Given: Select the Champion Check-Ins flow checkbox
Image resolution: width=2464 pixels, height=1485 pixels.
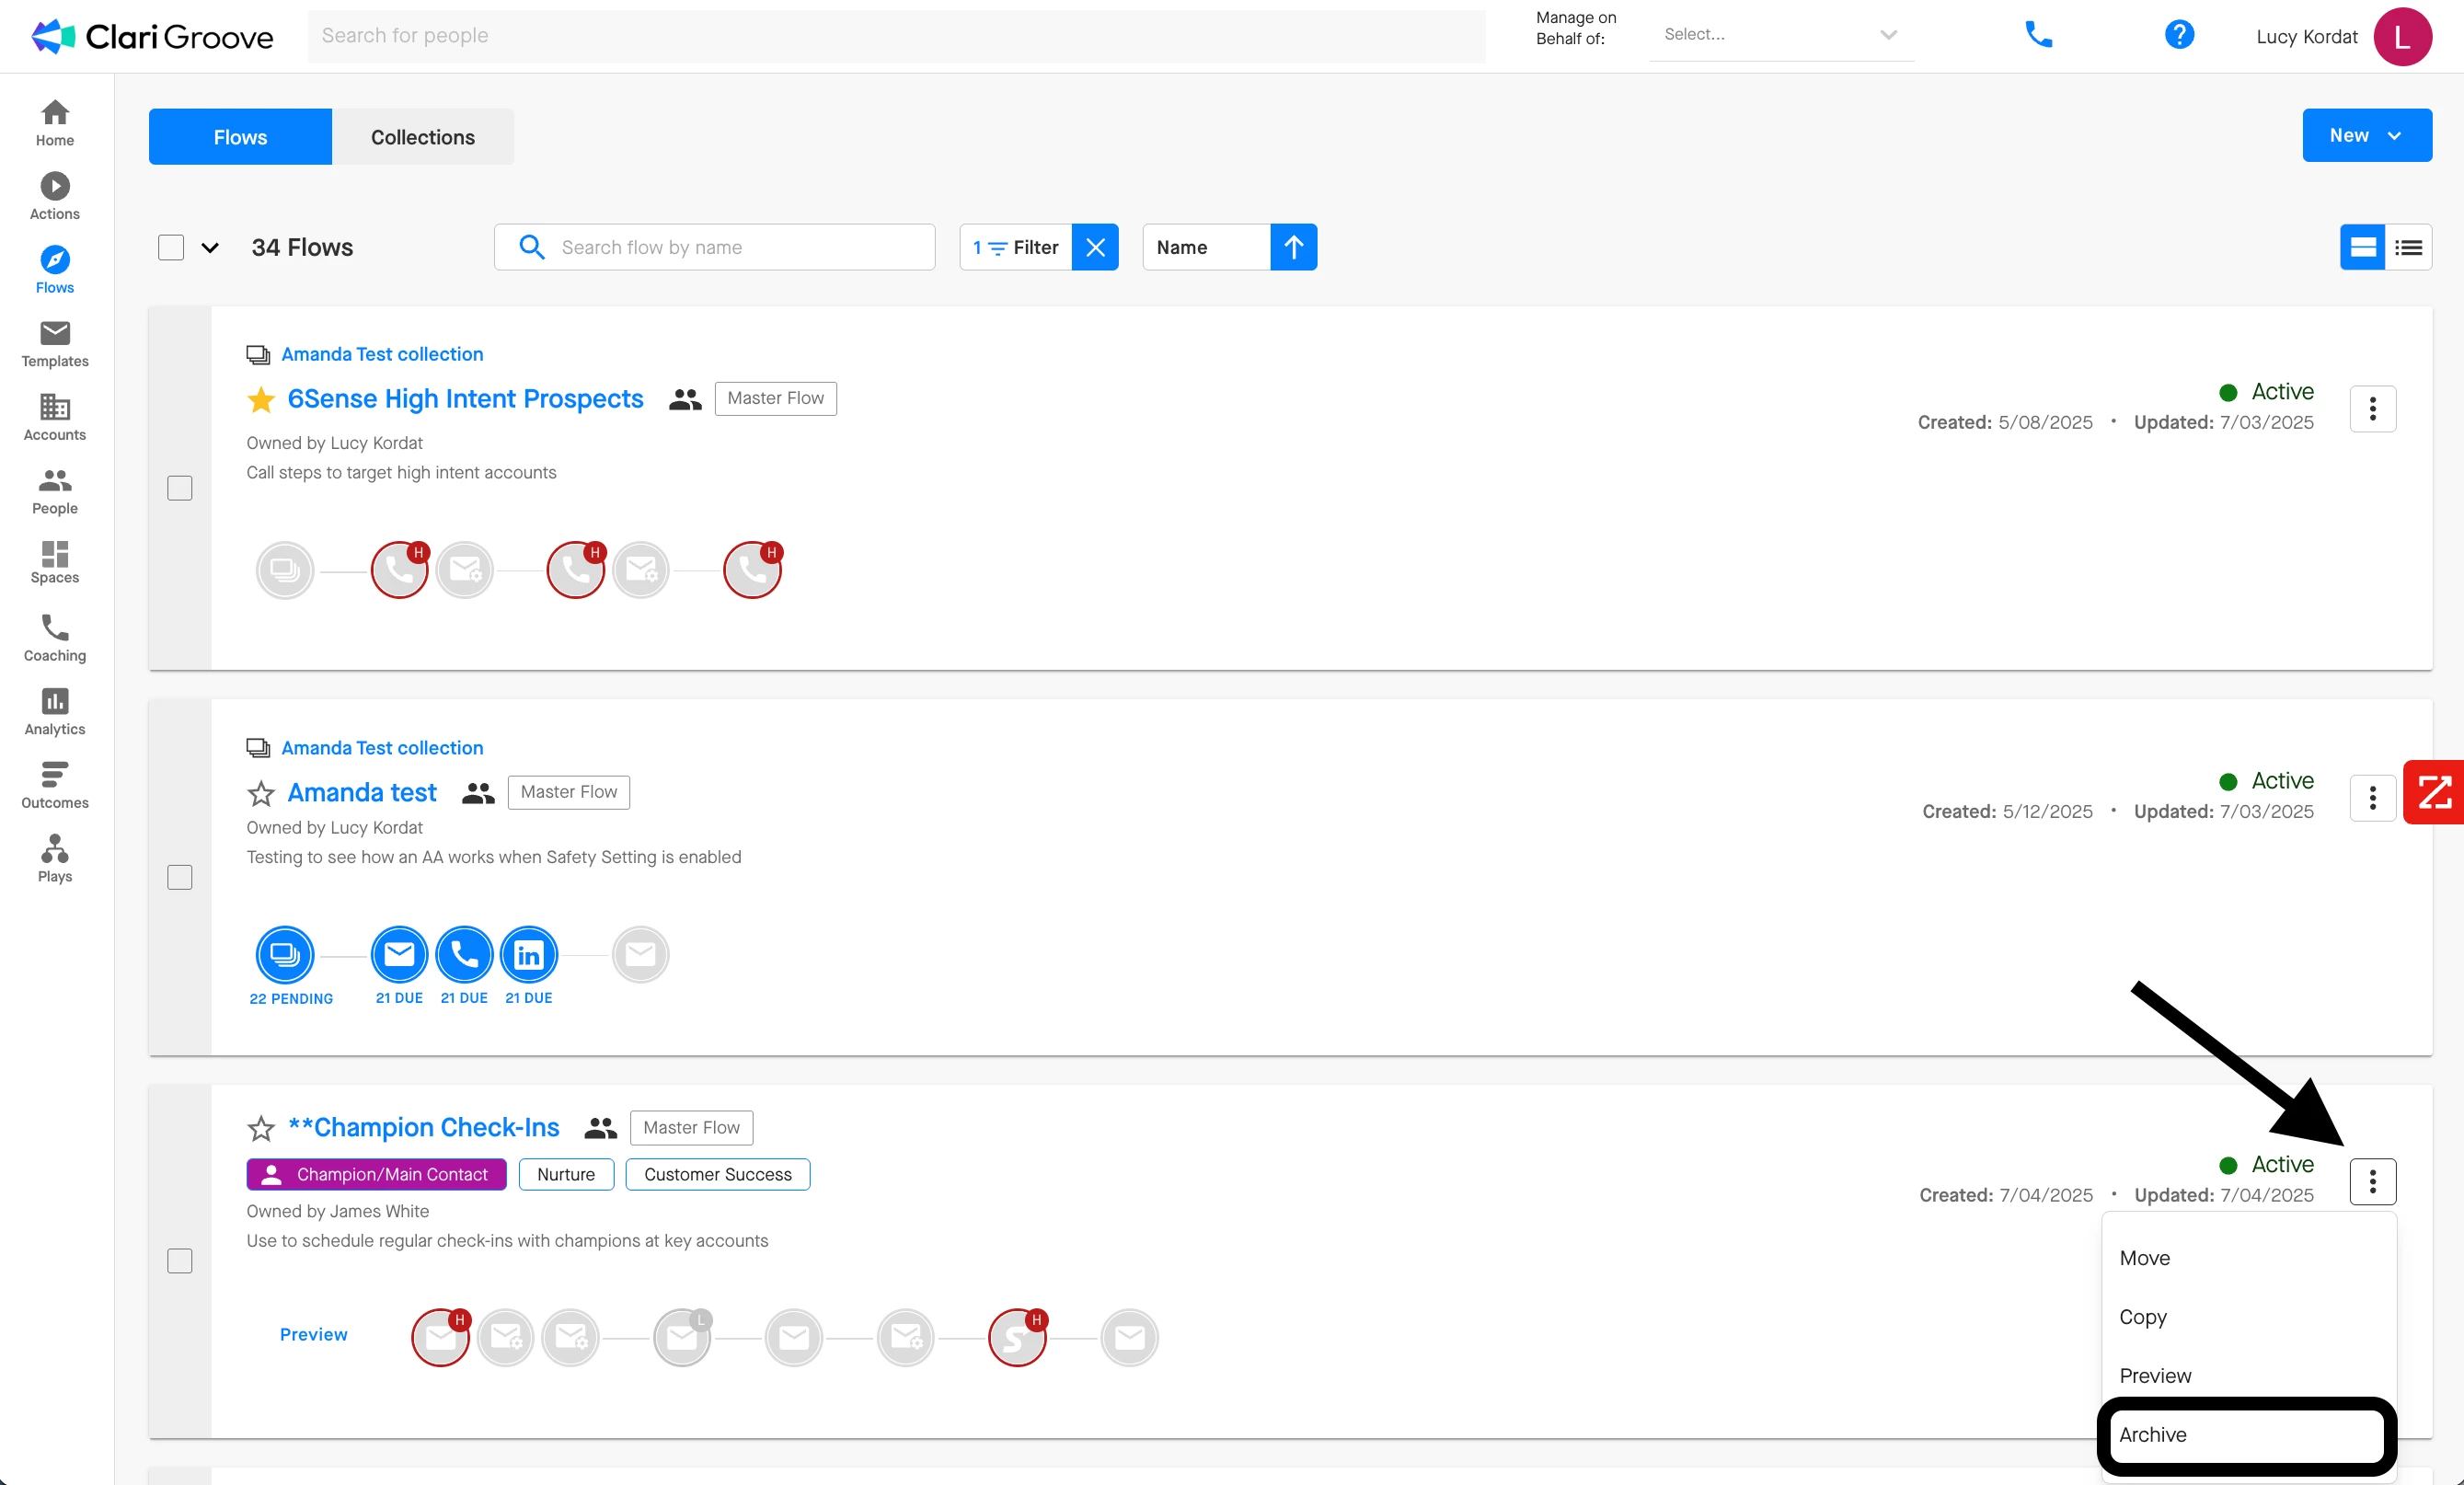Looking at the screenshot, I should click(x=180, y=1261).
